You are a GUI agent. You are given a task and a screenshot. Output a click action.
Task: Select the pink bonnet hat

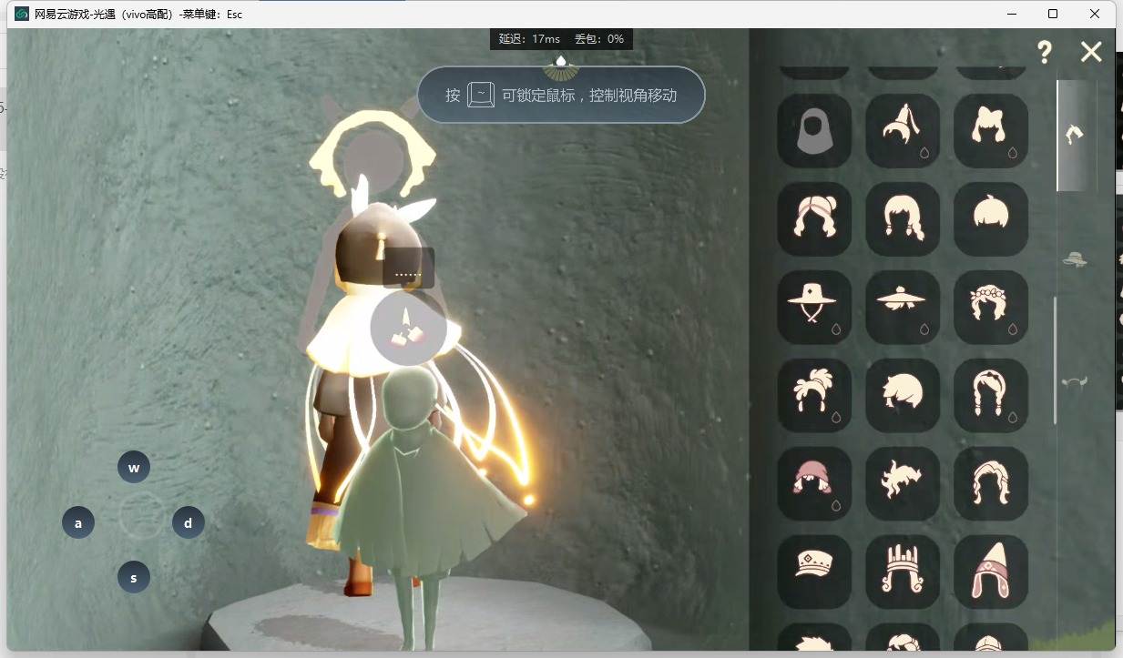click(x=814, y=484)
